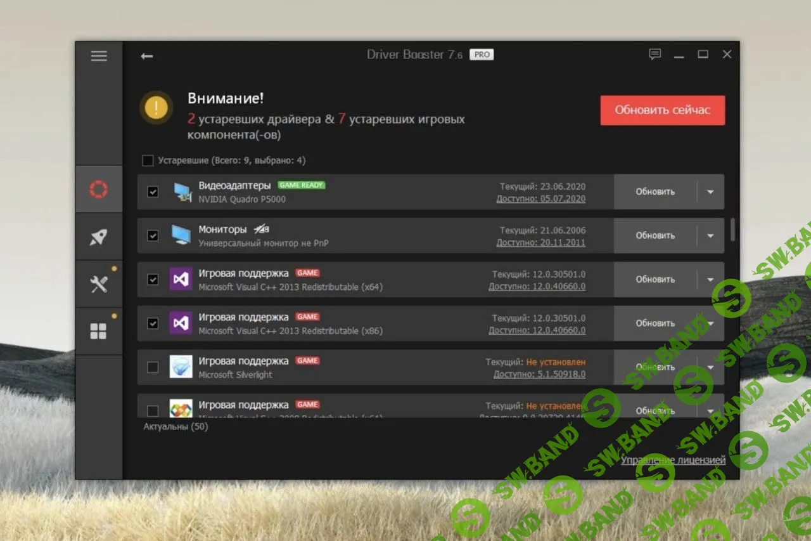Click the NVIDIA Quadro video adapter icon
Screen dimensions: 811x541
pos(182,191)
